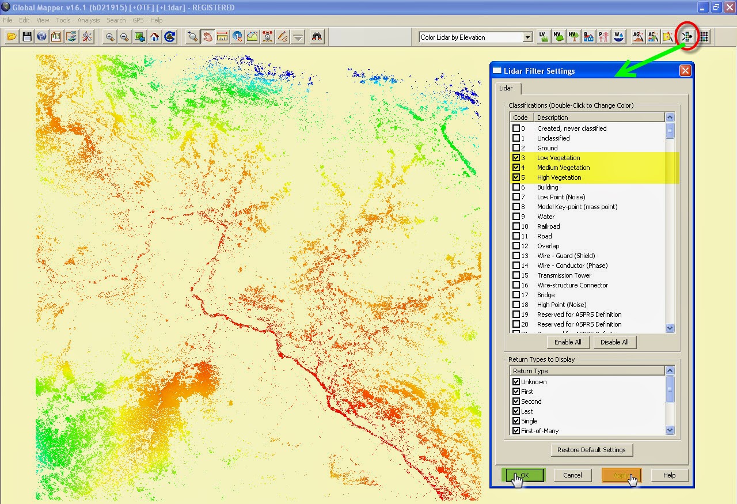
Task: Run Auto-Classify Ground with the AG icon
Action: point(637,36)
